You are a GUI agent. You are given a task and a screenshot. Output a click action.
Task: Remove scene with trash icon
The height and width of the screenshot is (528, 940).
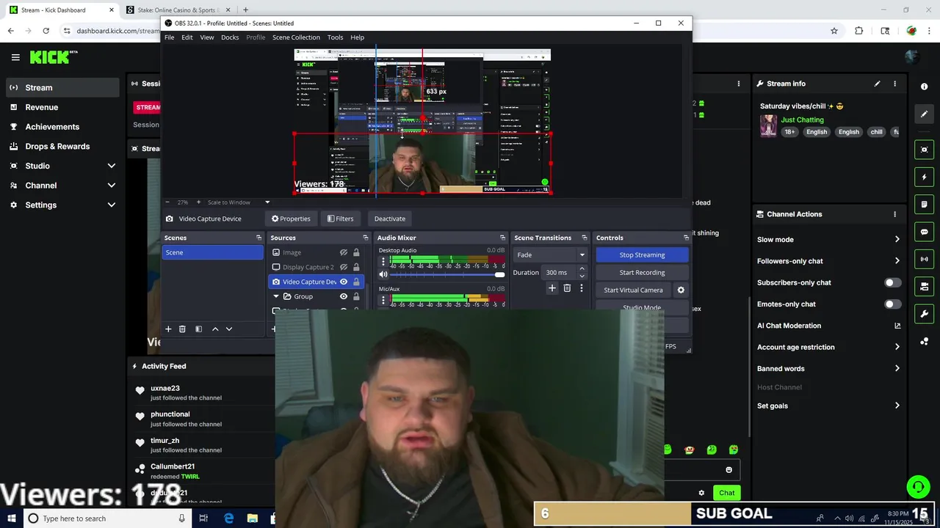coord(182,329)
